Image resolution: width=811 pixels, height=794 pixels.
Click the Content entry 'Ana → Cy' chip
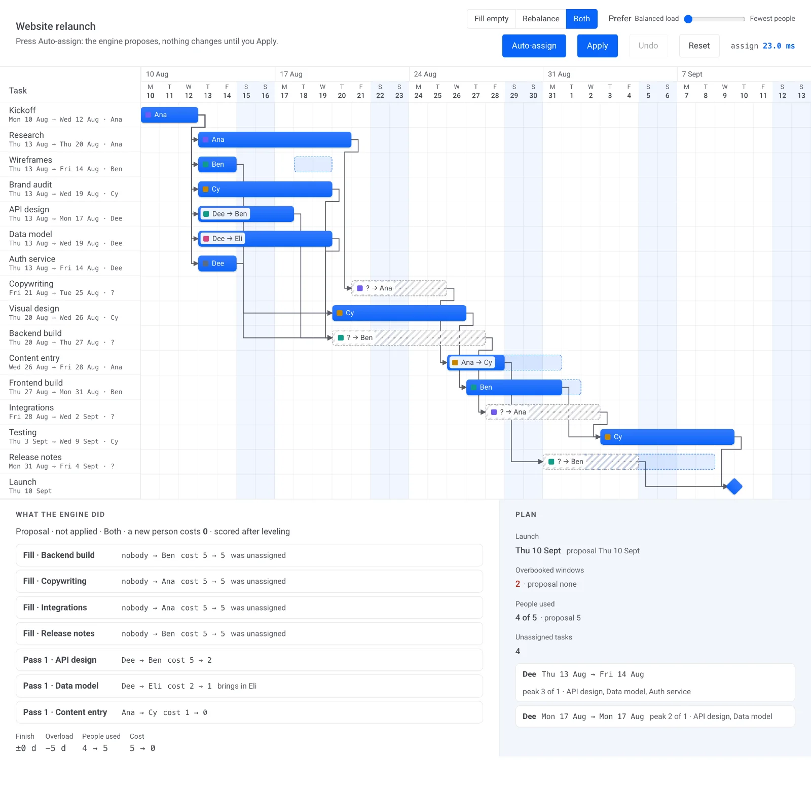[472, 363]
